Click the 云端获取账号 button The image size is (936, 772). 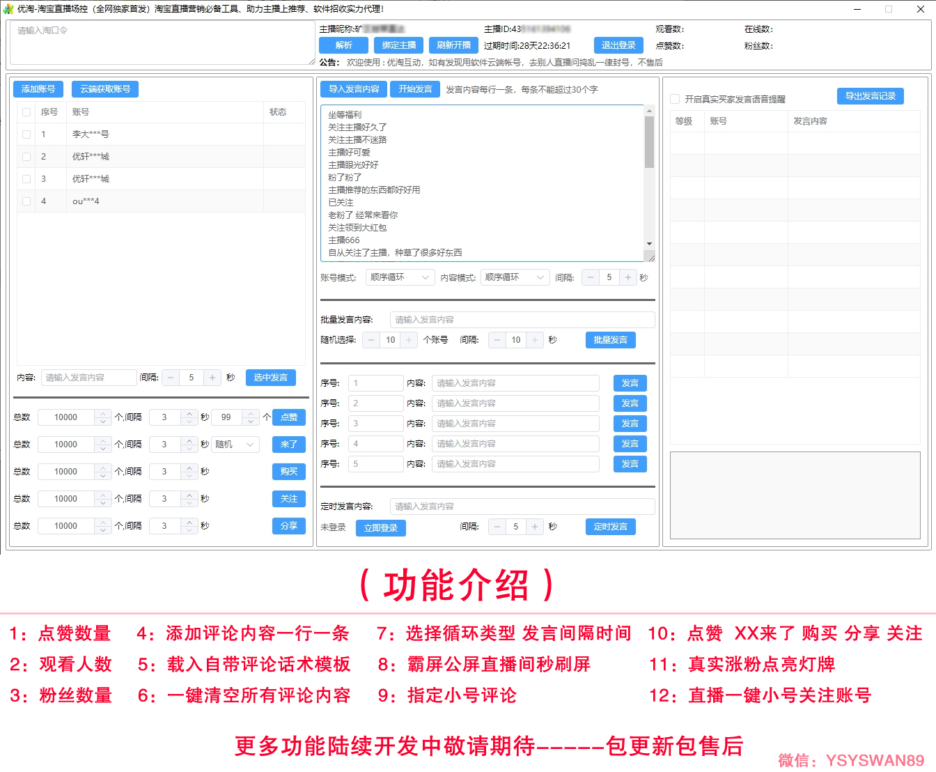[105, 89]
